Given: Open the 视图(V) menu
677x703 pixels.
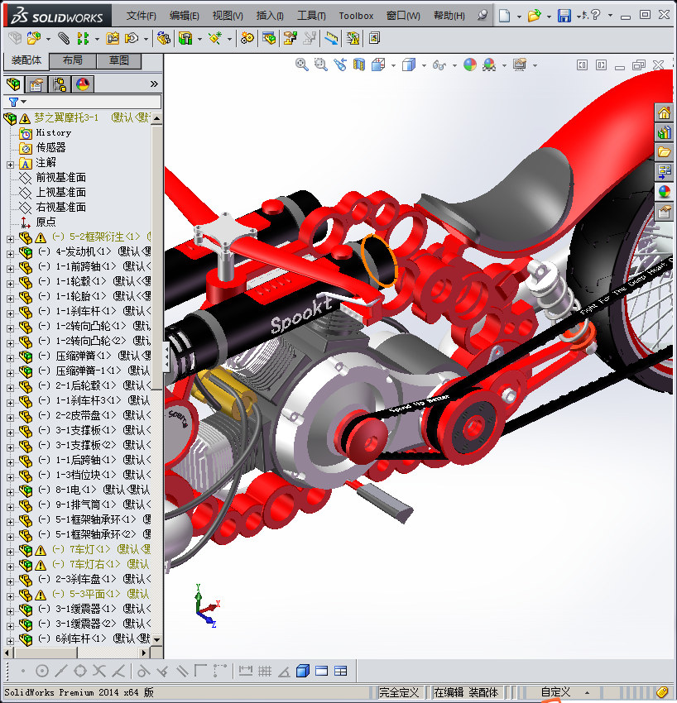Looking at the screenshot, I should (x=228, y=16).
